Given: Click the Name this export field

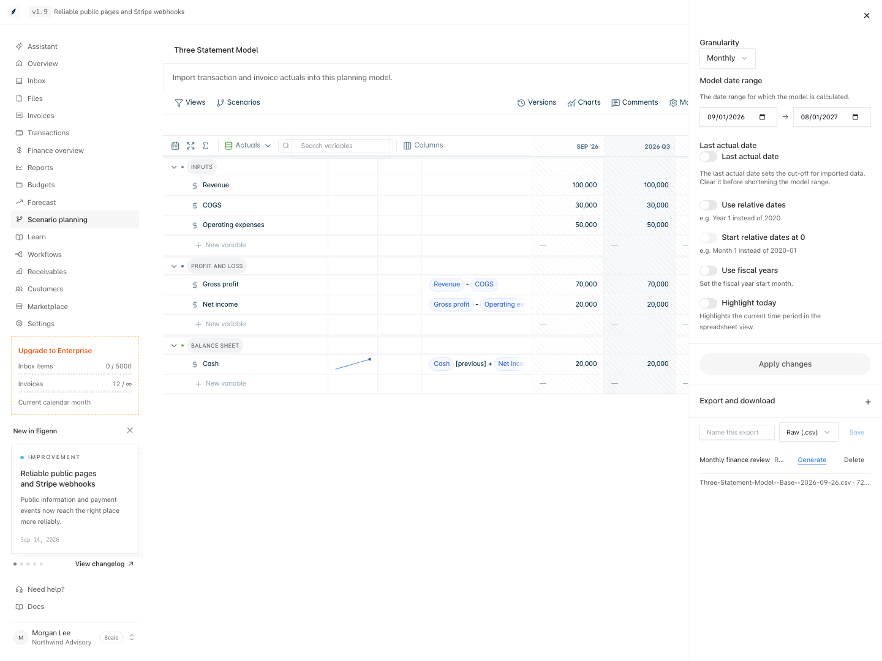Looking at the screenshot, I should tap(737, 432).
